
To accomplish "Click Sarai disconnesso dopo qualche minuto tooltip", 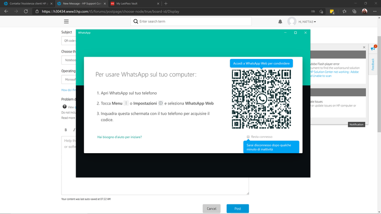I will point(271,147).
